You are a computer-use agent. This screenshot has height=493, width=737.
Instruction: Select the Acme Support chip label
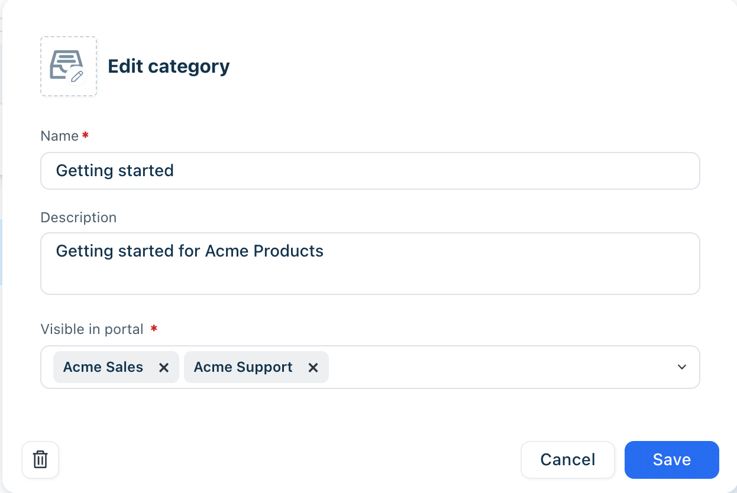243,367
